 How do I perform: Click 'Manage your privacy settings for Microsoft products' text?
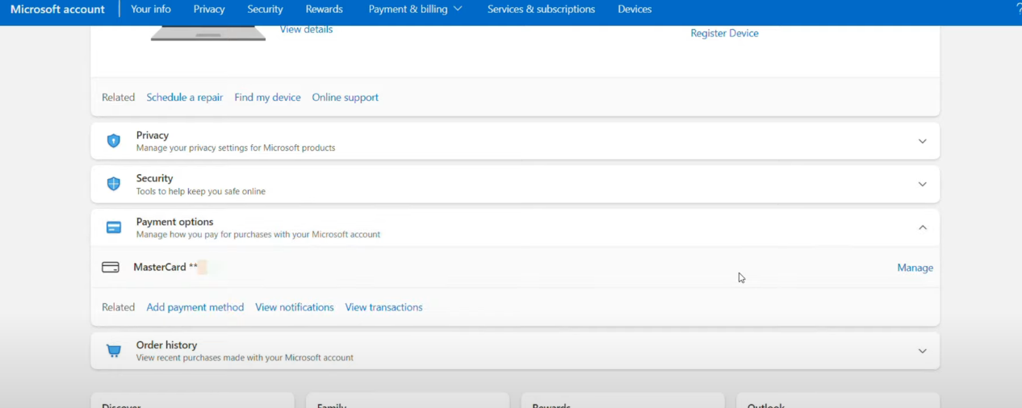point(236,148)
